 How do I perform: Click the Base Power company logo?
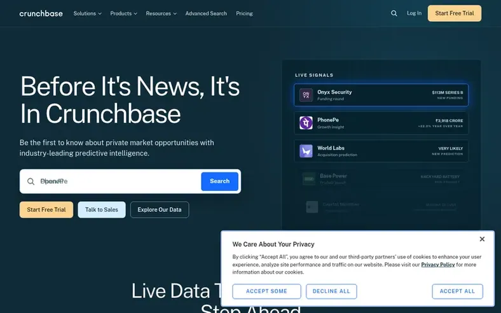tap(308, 179)
